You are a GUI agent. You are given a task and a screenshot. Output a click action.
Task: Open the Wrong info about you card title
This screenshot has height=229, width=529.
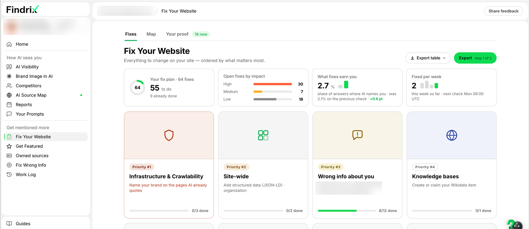346,177
